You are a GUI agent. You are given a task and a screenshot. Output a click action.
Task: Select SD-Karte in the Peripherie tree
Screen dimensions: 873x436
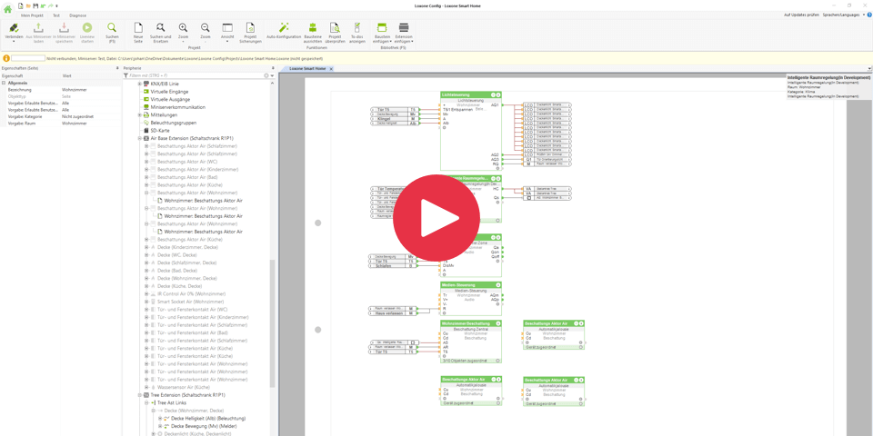[x=160, y=131]
